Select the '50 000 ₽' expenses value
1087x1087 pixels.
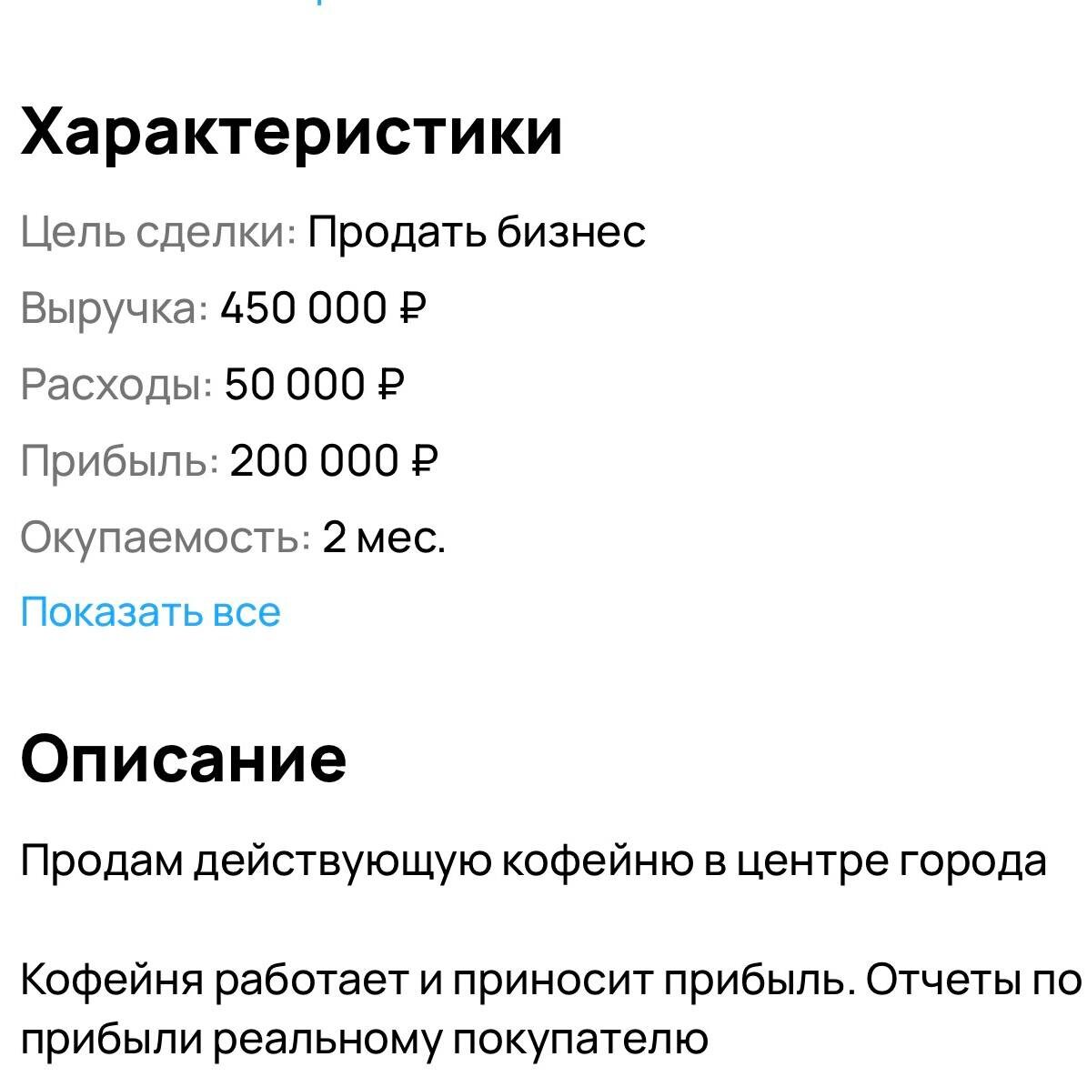314,385
